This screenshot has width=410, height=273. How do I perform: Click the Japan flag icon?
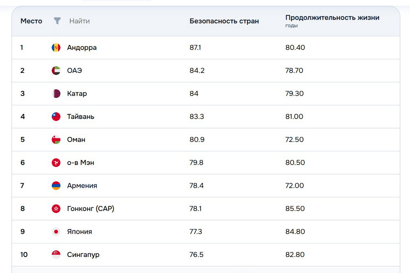pos(56,232)
